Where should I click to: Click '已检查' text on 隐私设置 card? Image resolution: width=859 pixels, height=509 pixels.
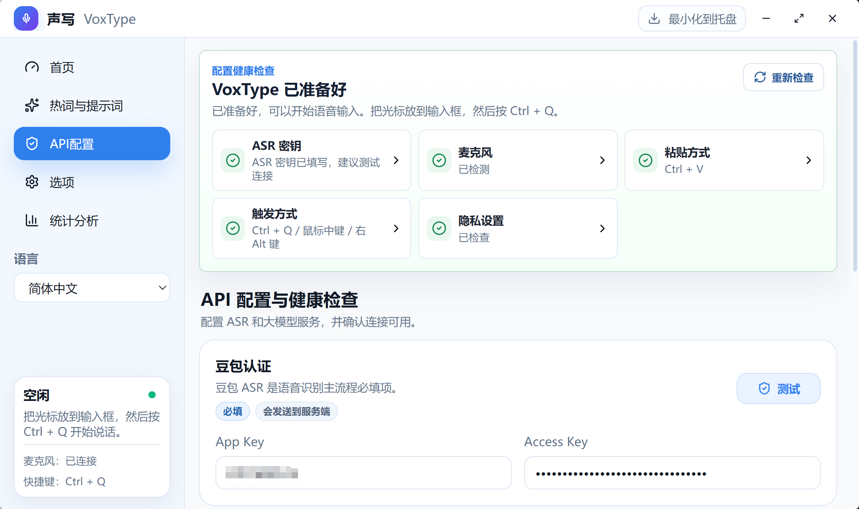(x=474, y=237)
